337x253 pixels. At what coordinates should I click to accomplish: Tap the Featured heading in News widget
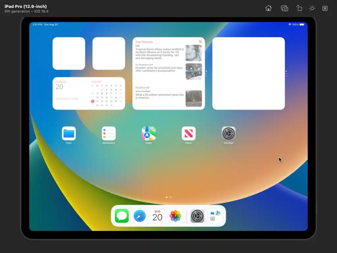[142, 88]
